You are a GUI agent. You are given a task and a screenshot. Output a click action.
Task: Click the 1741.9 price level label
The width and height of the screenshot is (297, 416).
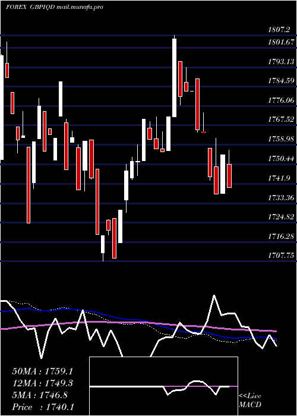click(279, 178)
